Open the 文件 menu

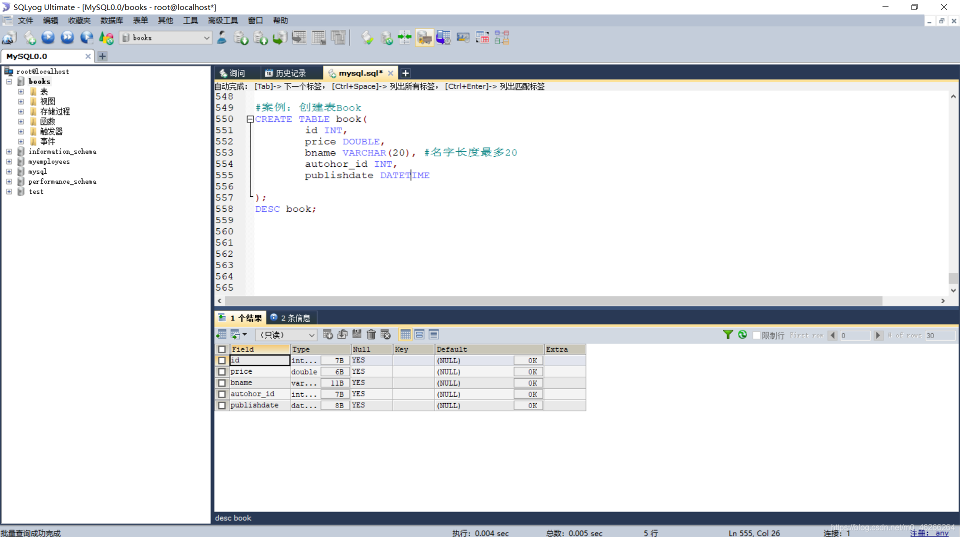(25, 20)
